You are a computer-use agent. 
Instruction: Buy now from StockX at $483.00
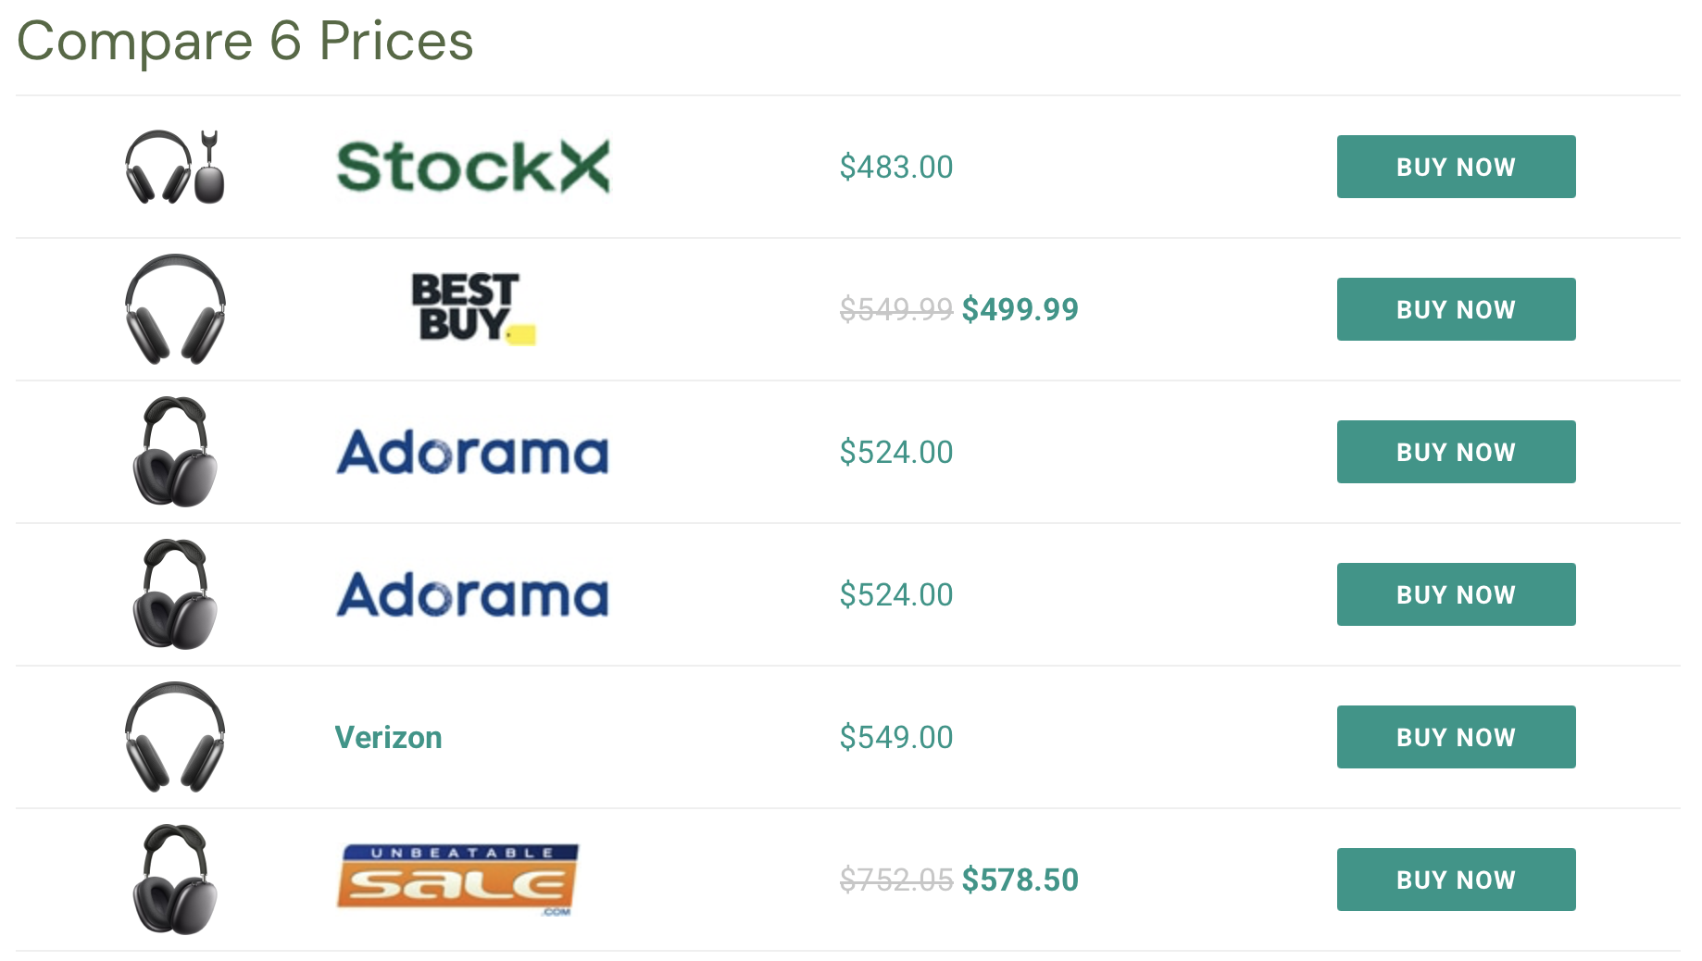point(1456,167)
